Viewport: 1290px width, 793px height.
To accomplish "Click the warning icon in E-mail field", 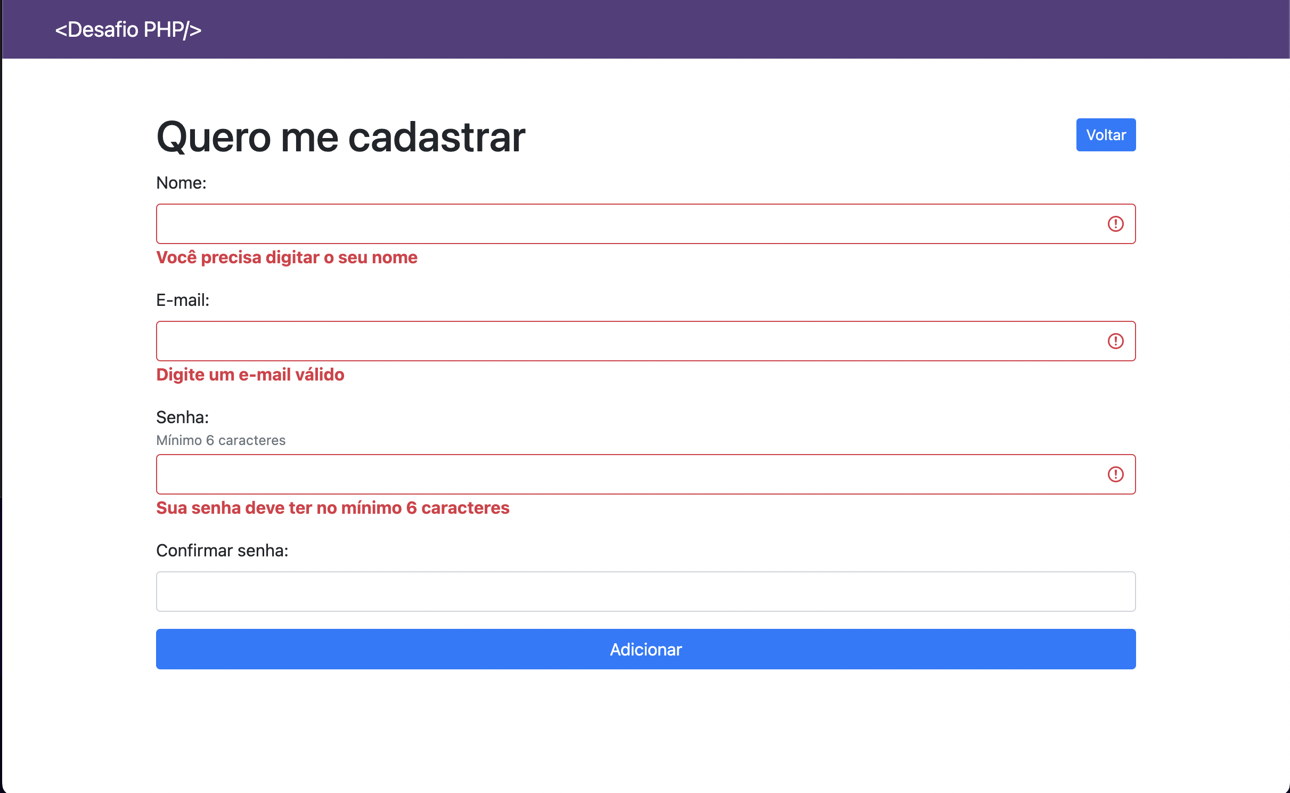I will pos(1115,341).
